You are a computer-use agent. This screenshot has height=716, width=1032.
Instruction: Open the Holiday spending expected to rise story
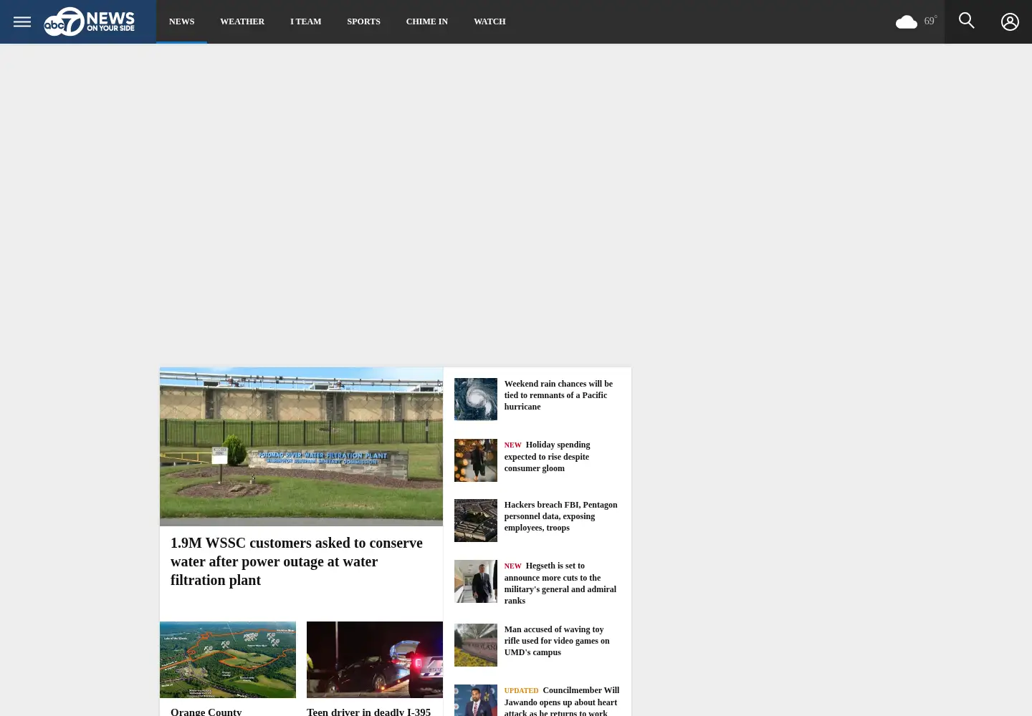point(548,456)
